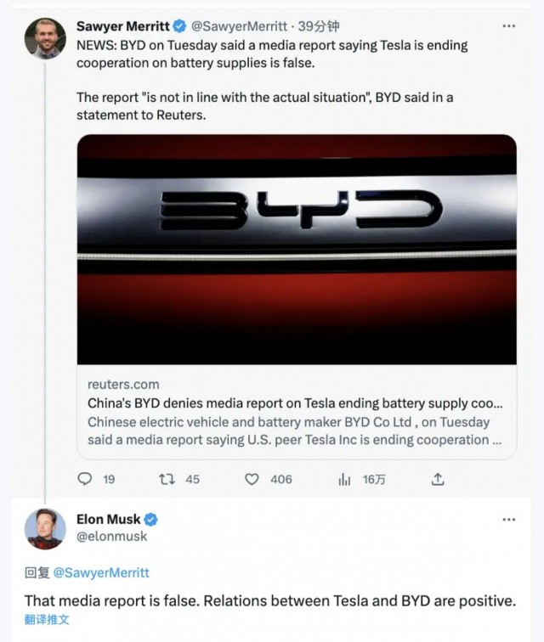Open Sawyer Merritt's profile picture
Viewport: 544px width, 642px height.
pos(45,38)
